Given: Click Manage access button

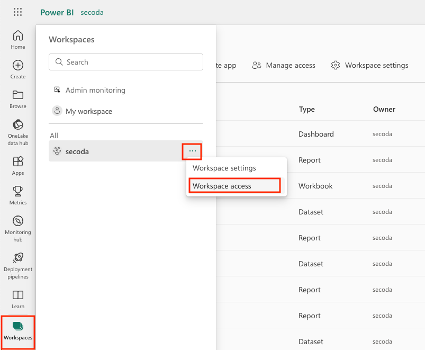Looking at the screenshot, I should [x=284, y=66].
